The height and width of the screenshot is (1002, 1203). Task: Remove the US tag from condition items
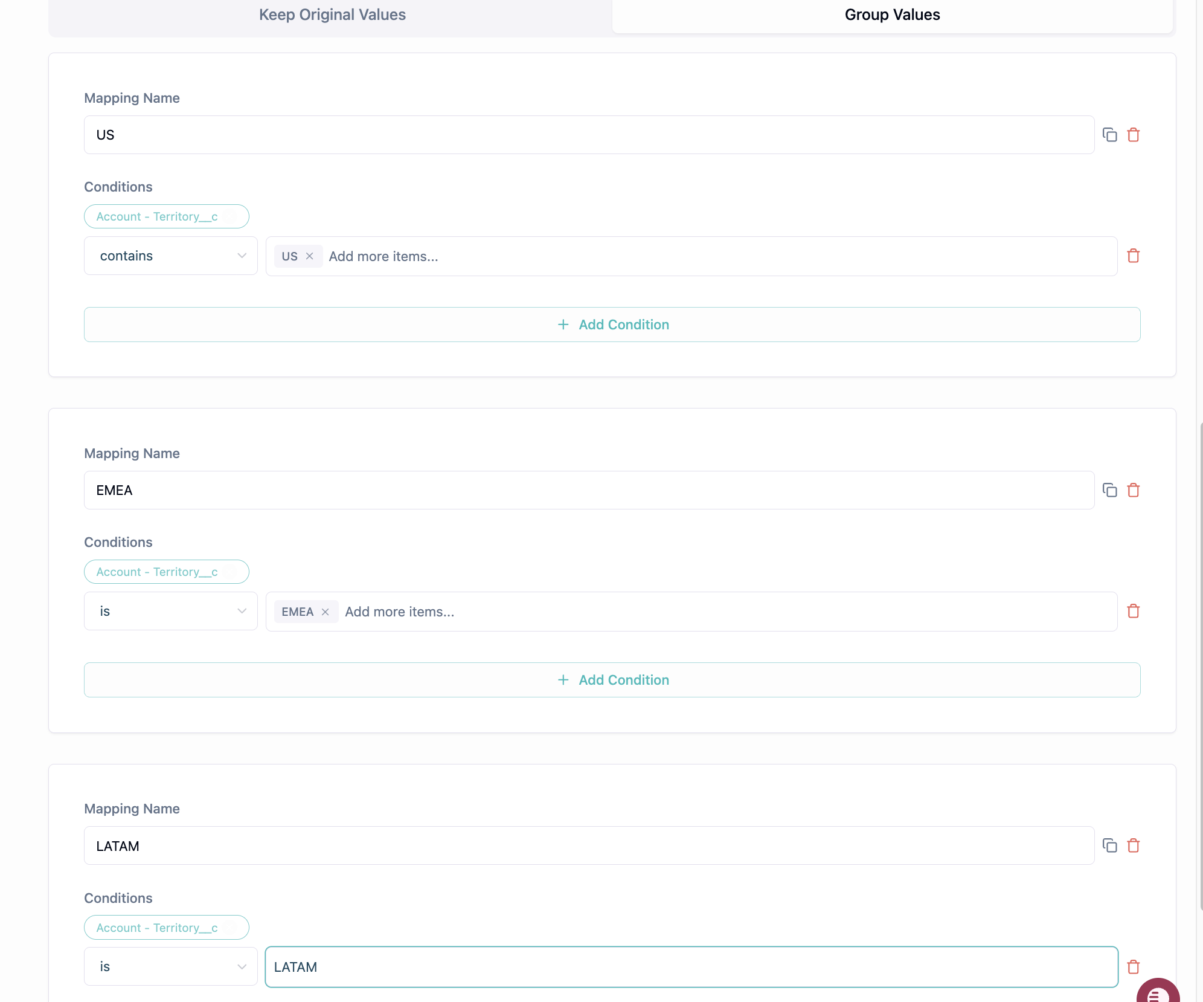click(309, 256)
